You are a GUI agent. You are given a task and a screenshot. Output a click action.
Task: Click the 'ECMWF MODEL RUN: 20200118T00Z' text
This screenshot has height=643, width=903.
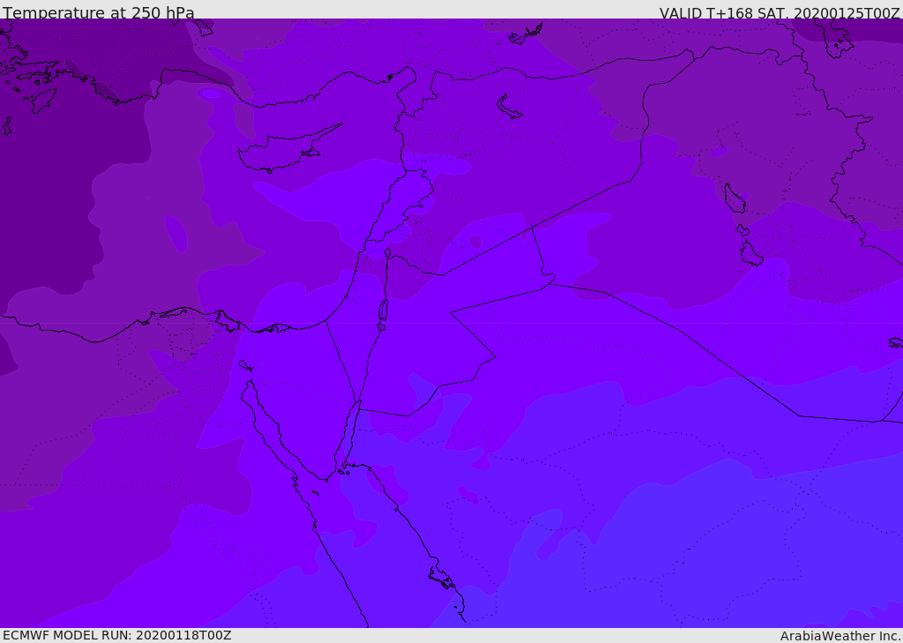117,635
